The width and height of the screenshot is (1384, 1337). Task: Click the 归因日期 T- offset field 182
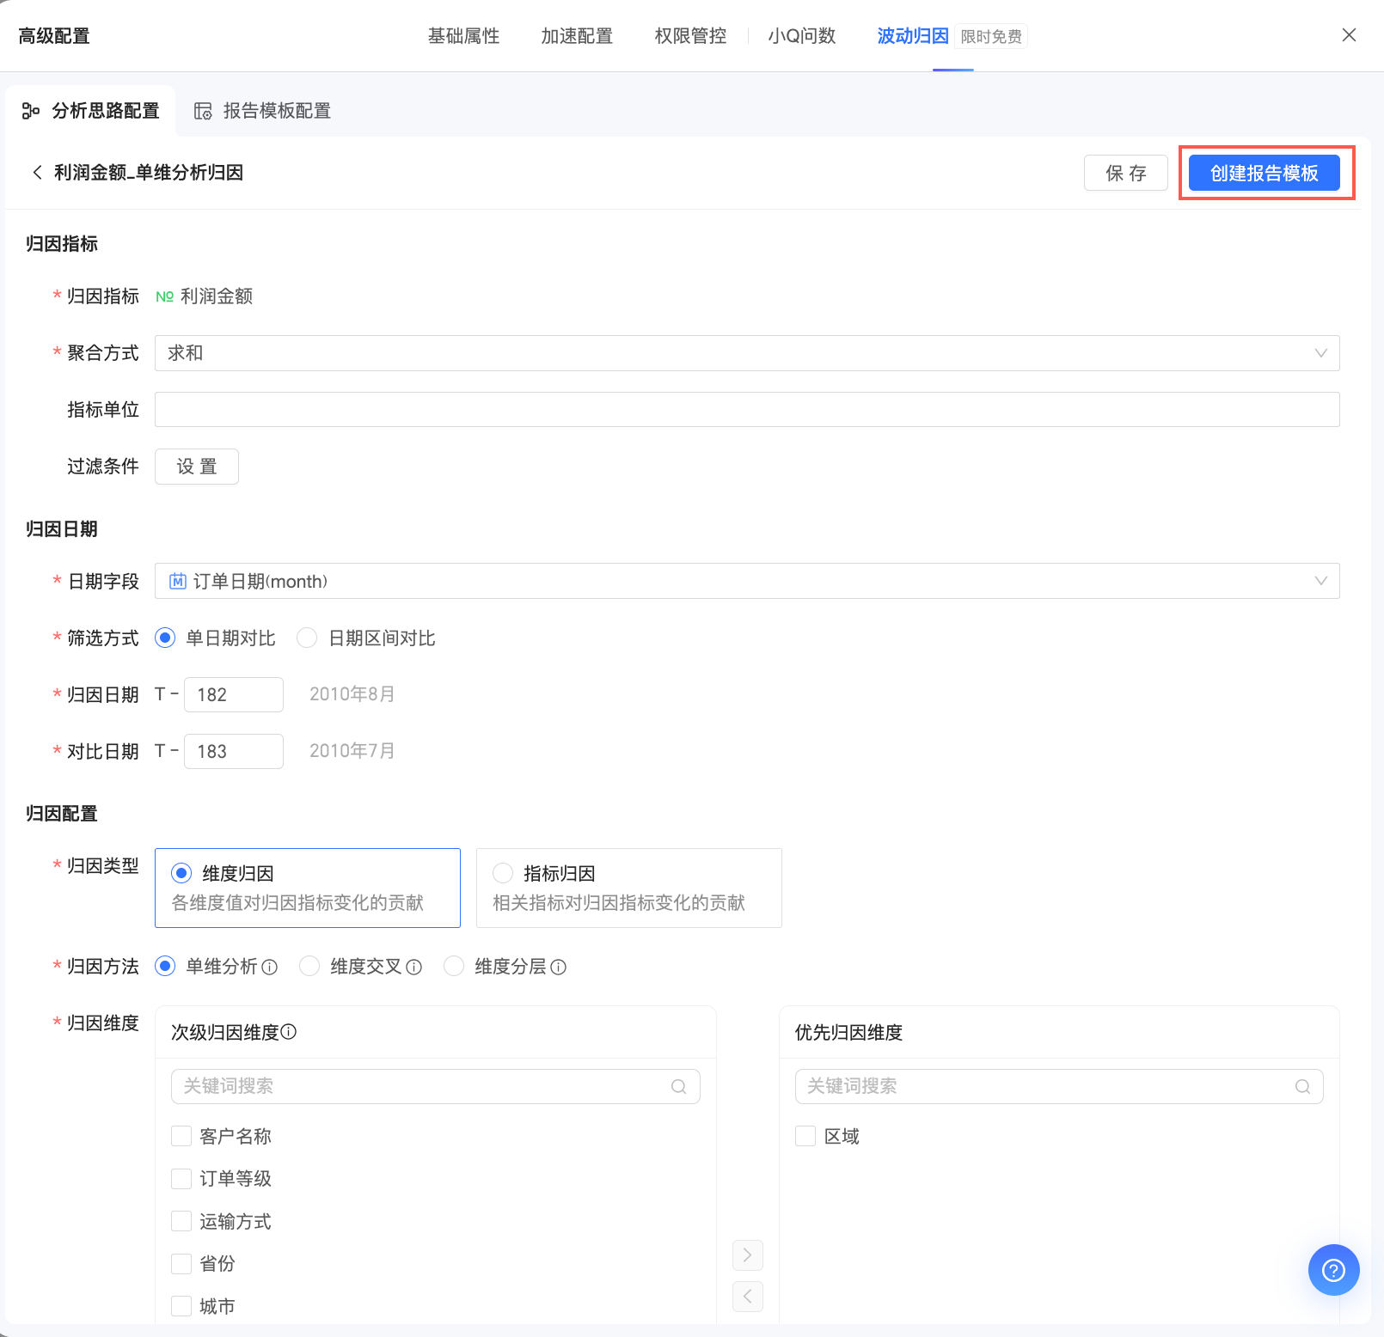(234, 694)
